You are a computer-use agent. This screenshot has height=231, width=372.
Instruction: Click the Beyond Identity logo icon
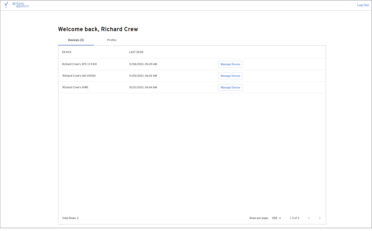6,5
